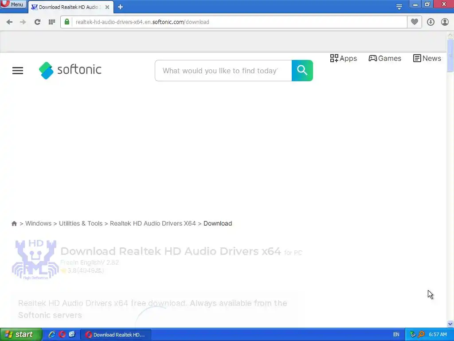The width and height of the screenshot is (454, 341).
Task: Open a new tab with the plus button
Action: coord(121,7)
